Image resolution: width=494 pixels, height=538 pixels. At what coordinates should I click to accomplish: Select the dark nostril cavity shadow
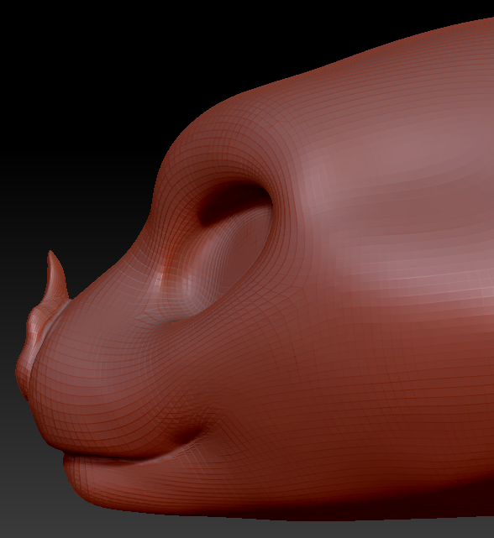click(234, 203)
